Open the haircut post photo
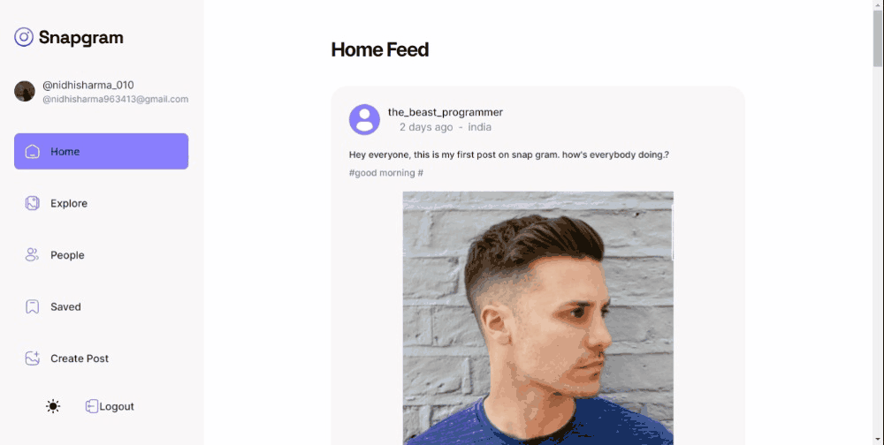884x445 pixels. [x=537, y=318]
